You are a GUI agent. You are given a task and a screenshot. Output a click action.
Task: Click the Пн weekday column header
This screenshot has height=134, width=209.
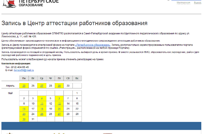[24, 78]
